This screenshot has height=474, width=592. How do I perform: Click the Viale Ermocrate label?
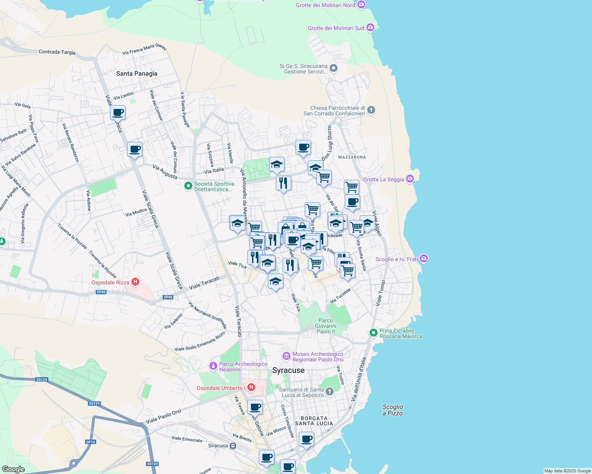(x=187, y=439)
